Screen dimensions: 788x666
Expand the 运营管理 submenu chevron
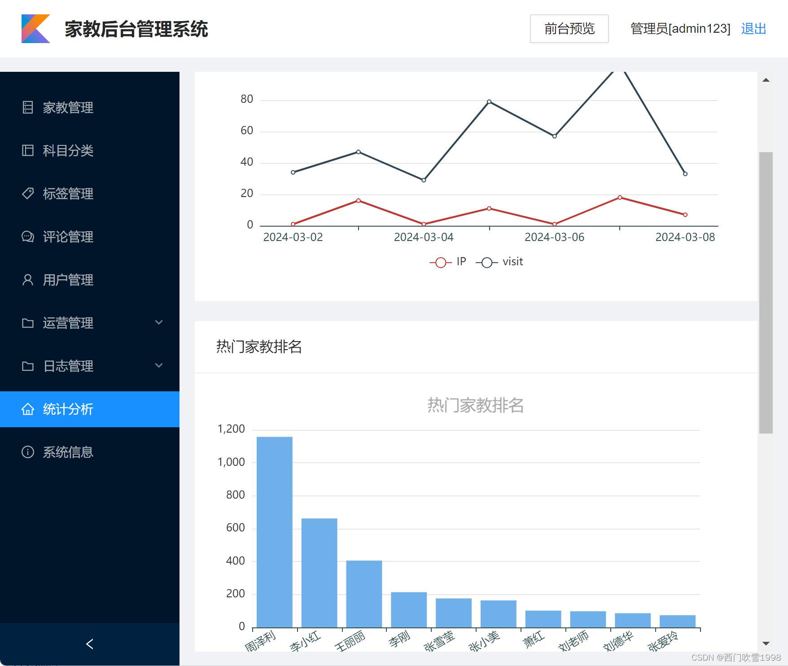point(159,322)
